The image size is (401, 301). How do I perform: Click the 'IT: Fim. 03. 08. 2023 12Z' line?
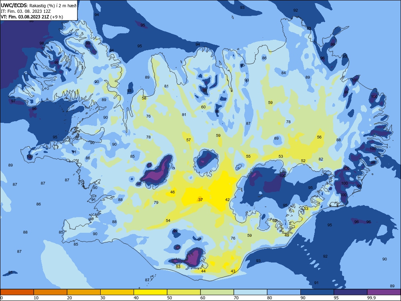pos(26,11)
